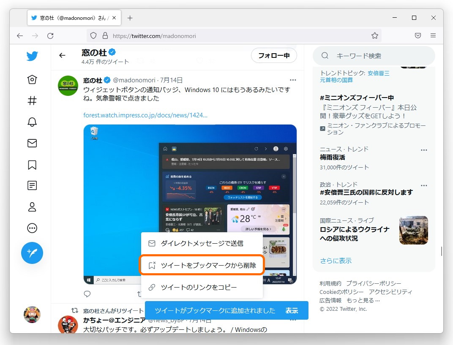
Task: Open the Profile icon in the sidebar
Action: [x=32, y=207]
